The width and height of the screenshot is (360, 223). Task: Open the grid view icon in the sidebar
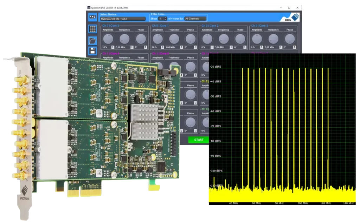pyautogui.click(x=92, y=29)
